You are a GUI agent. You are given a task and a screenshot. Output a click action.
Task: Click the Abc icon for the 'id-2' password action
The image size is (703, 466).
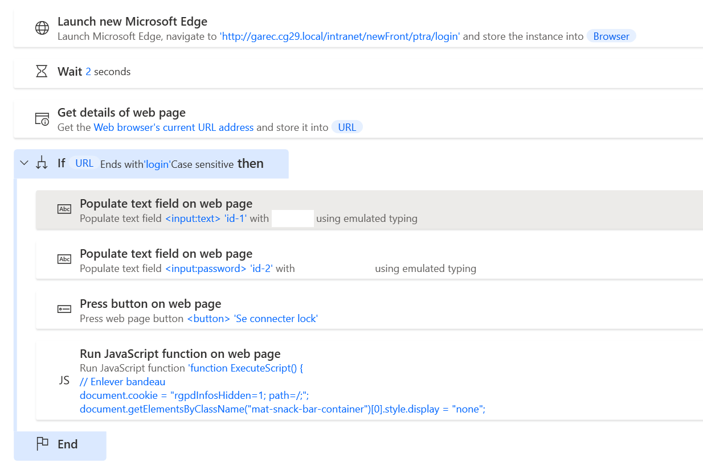(x=64, y=259)
